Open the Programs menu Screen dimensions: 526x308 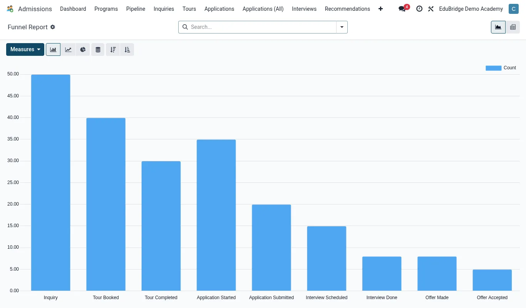click(106, 8)
